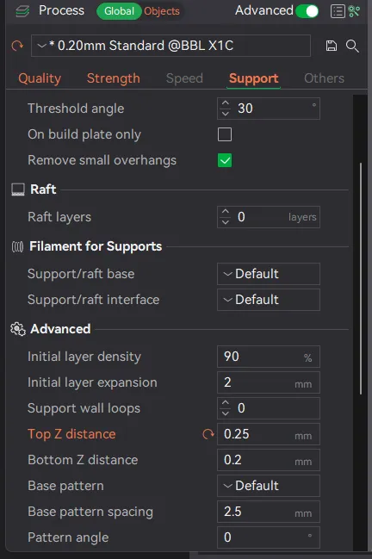Click the Process layers icon
372x559 pixels.
tap(22, 11)
